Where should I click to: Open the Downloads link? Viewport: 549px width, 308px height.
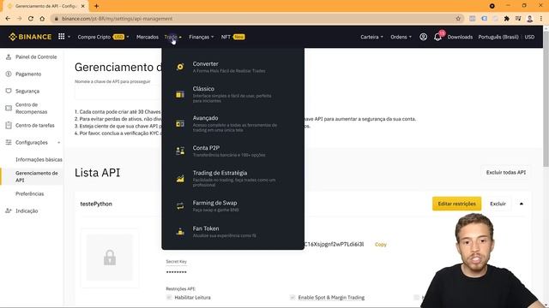460,37
